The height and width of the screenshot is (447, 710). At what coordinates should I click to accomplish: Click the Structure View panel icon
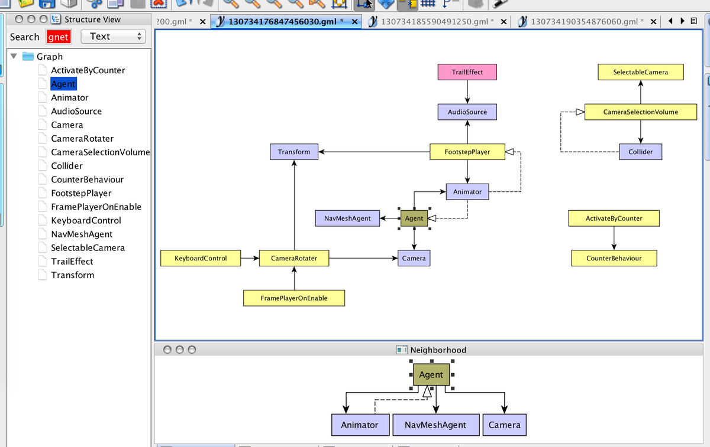point(56,19)
